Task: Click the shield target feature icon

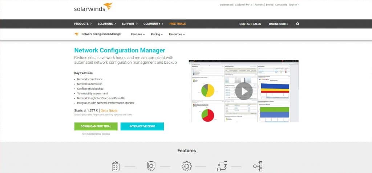Action: pos(151,166)
